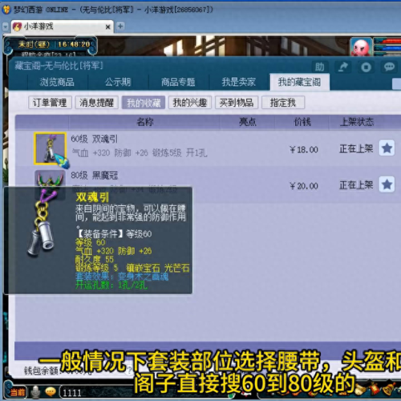Open 订单管理 sub-tab
The image size is (401, 401).
pos(50,103)
